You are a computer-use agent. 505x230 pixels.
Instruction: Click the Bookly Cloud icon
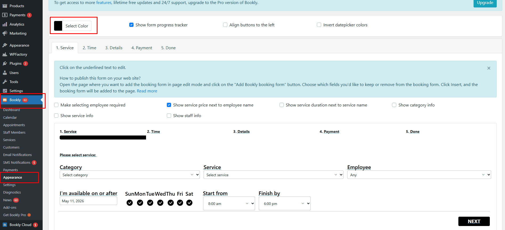pos(5,225)
